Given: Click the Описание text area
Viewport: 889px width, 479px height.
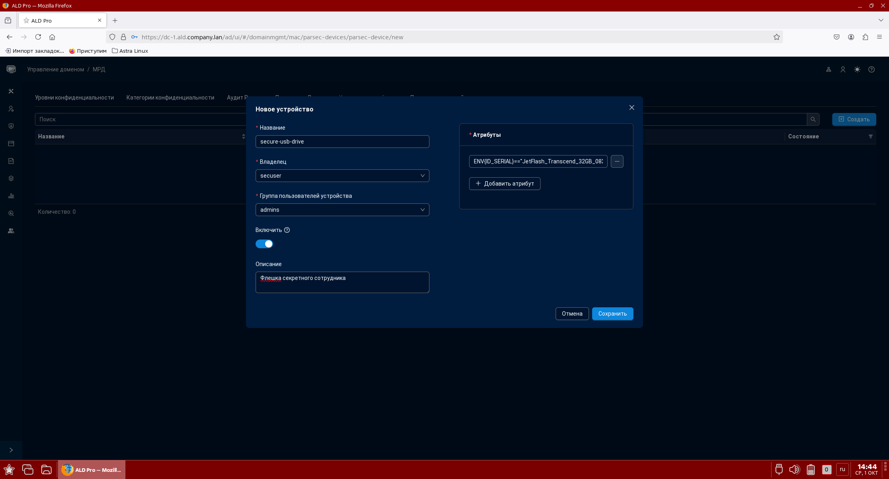Looking at the screenshot, I should (342, 282).
